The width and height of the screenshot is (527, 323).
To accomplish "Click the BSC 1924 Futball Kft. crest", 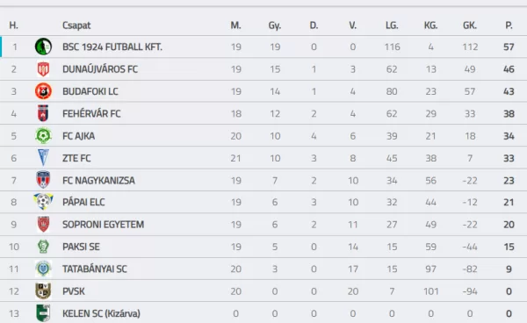I will coord(43,47).
